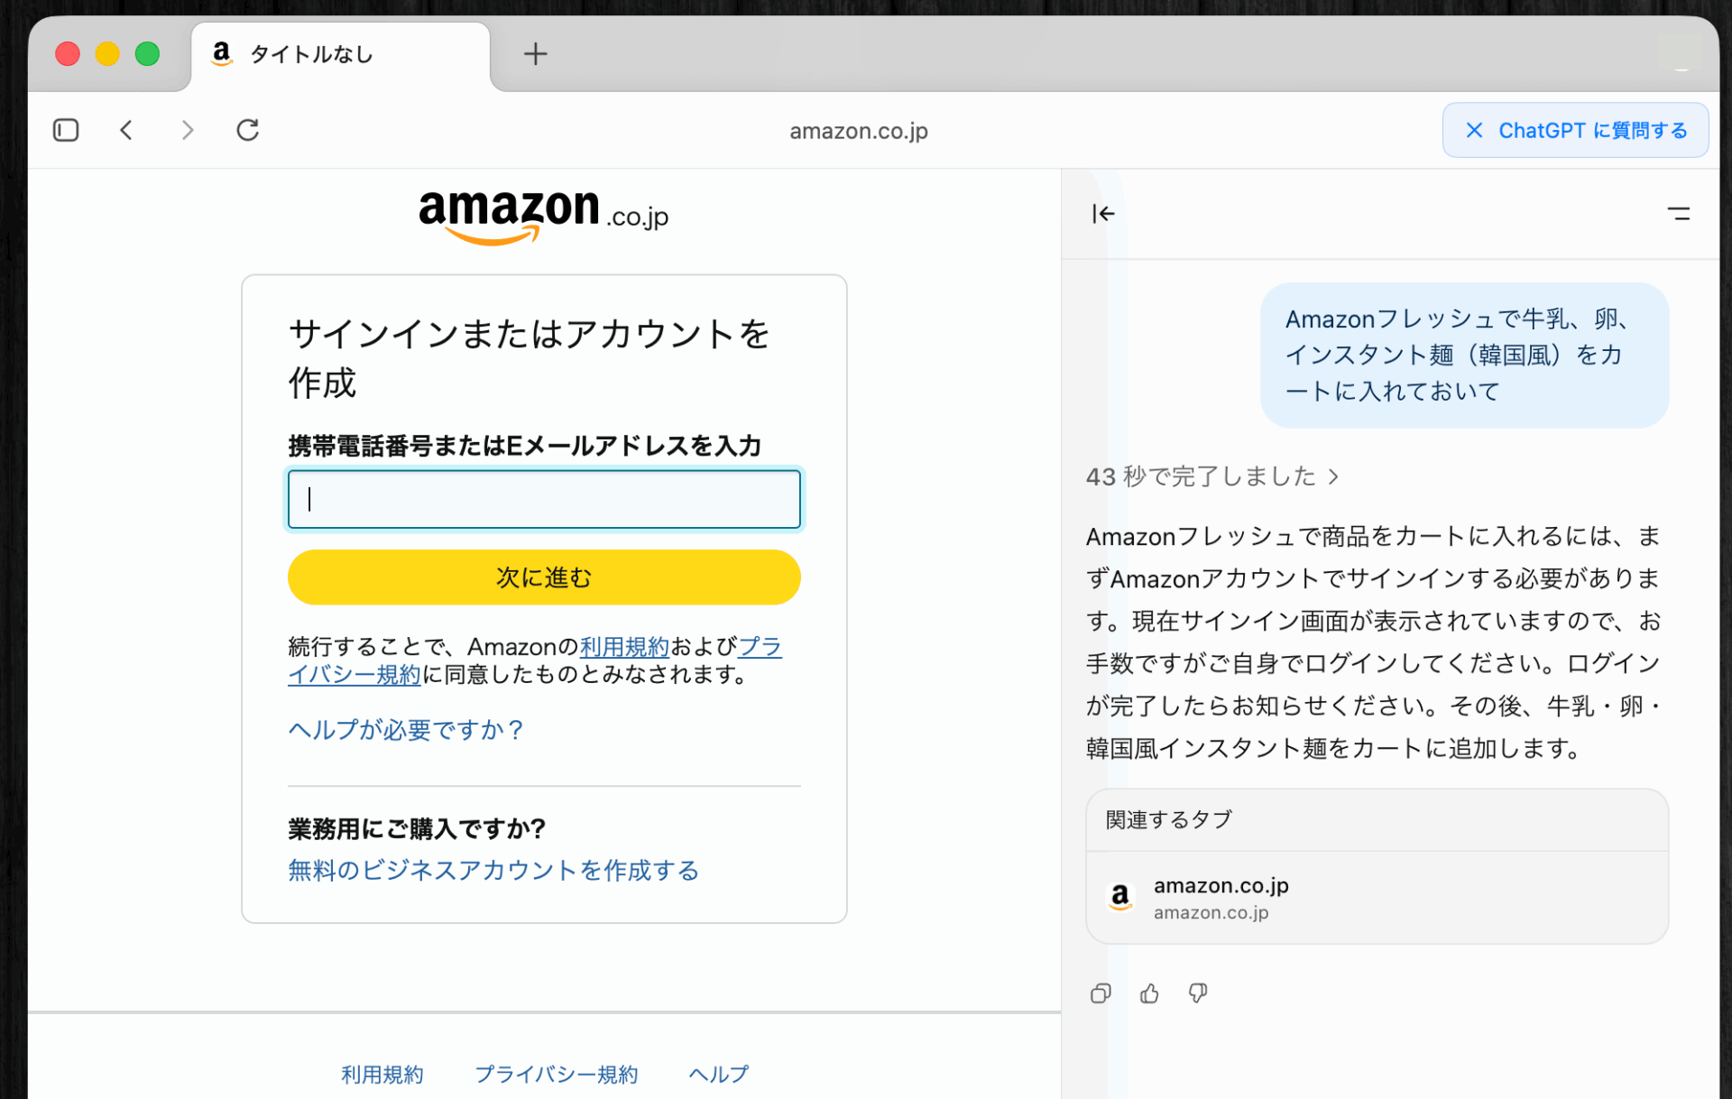
Task: Click the back navigation arrow
Action: coord(126,130)
